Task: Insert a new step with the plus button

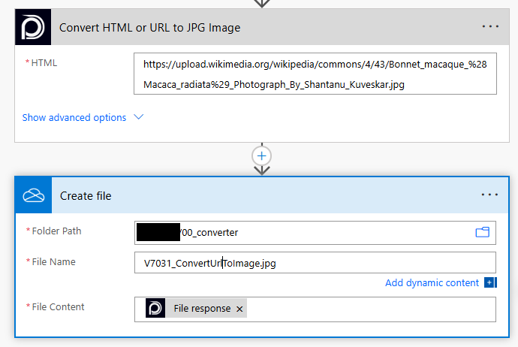Action: tap(262, 155)
